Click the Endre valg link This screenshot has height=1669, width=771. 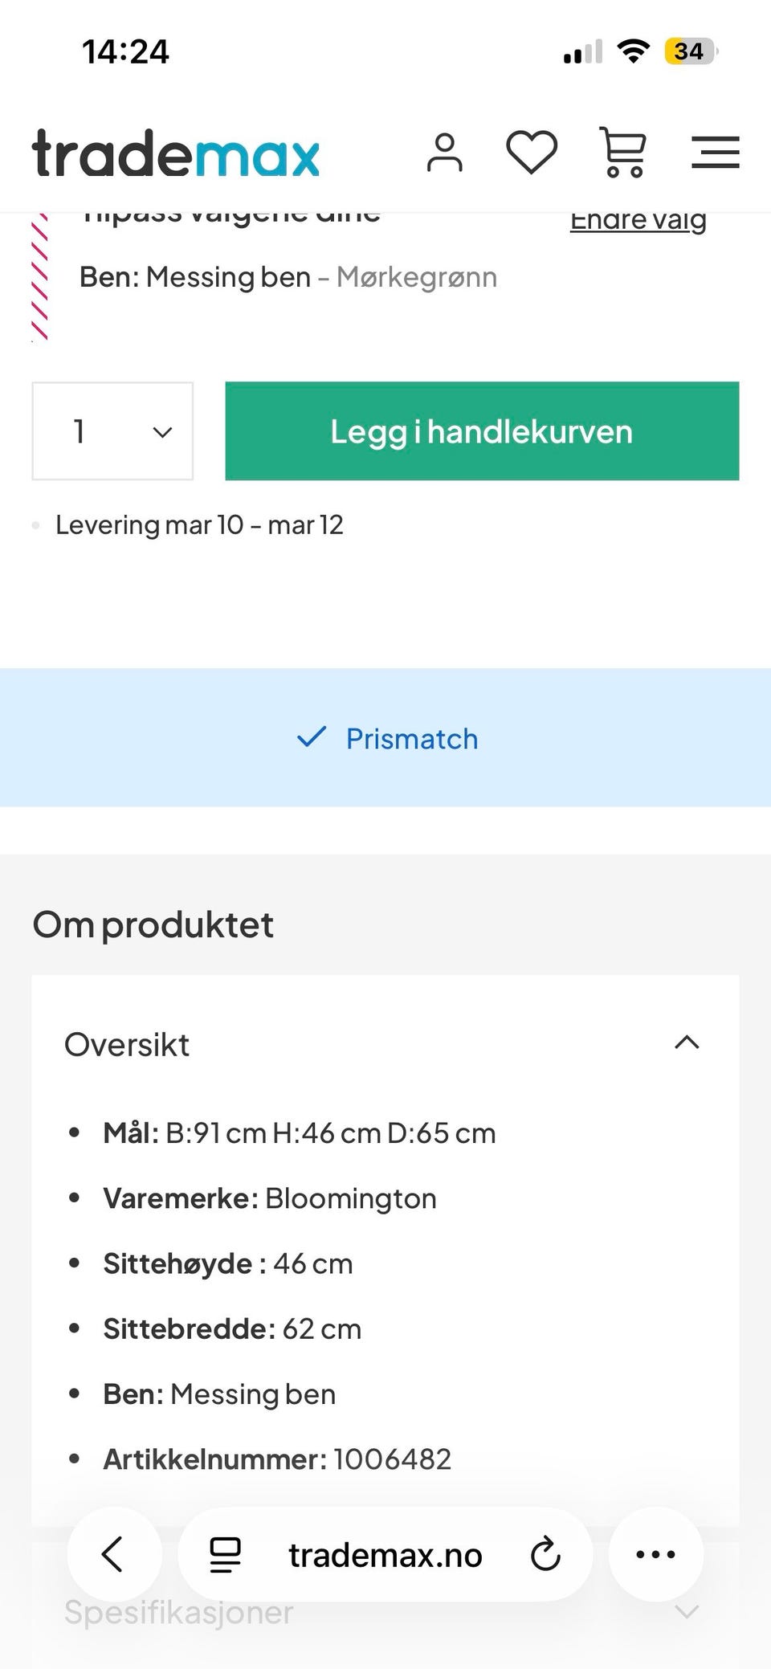[638, 220]
